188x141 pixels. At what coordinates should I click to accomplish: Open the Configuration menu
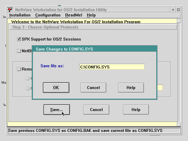pyautogui.click(x=48, y=15)
